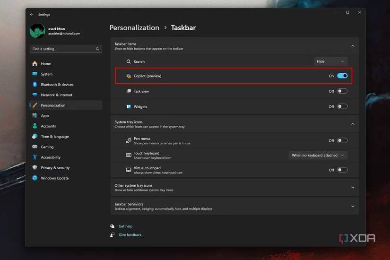Click the Widgets icon in Taskbar items

pos(128,106)
